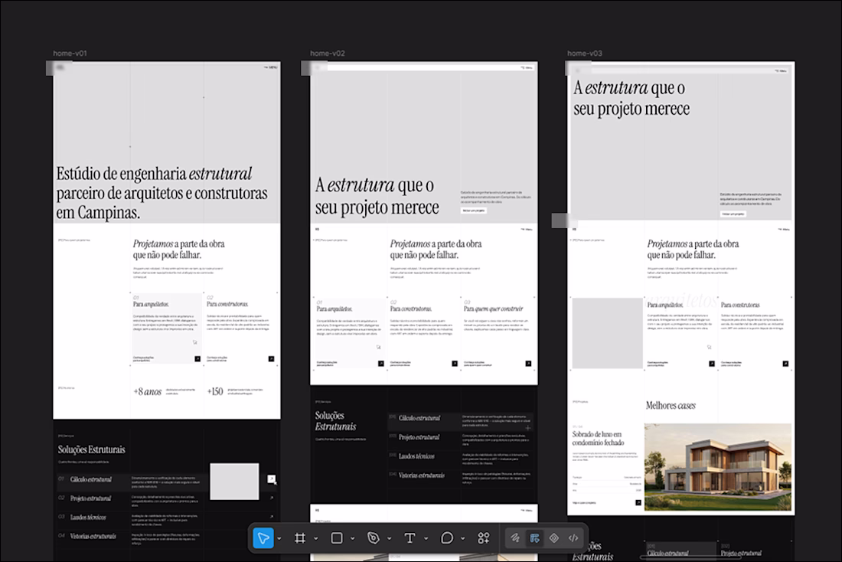
Task: Click the arrow icon in home-v03 Para construtoras card
Action: 785,364
